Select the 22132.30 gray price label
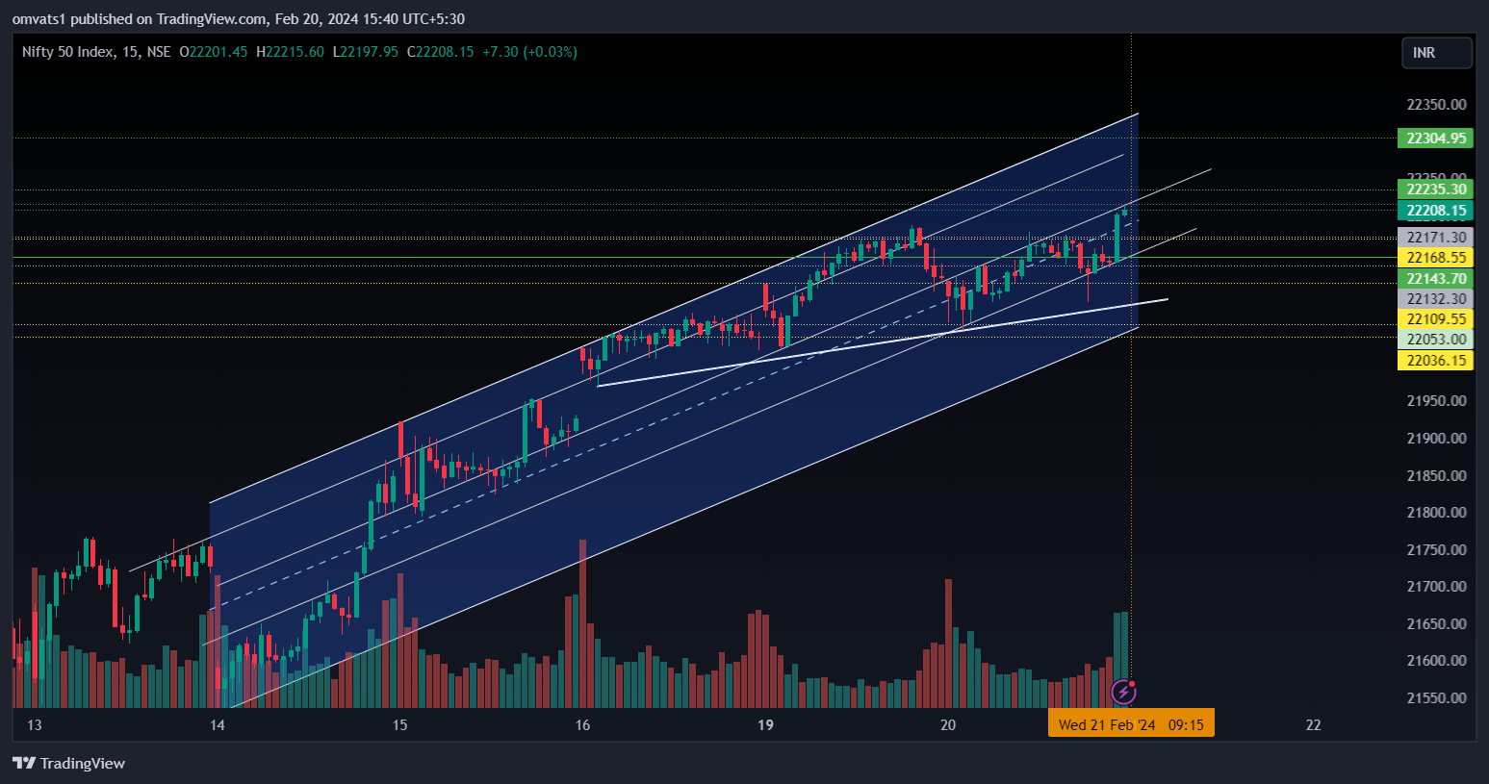This screenshot has height=784, width=1489. tap(1436, 299)
